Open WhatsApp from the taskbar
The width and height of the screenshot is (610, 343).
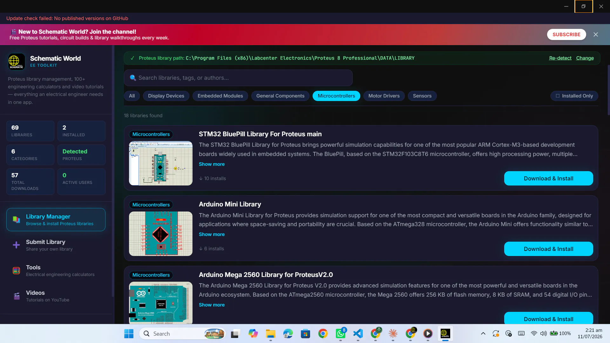coord(340,333)
